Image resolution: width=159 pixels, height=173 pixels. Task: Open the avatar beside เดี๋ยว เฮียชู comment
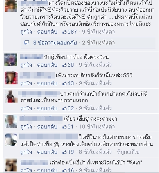[x=11, y=121]
